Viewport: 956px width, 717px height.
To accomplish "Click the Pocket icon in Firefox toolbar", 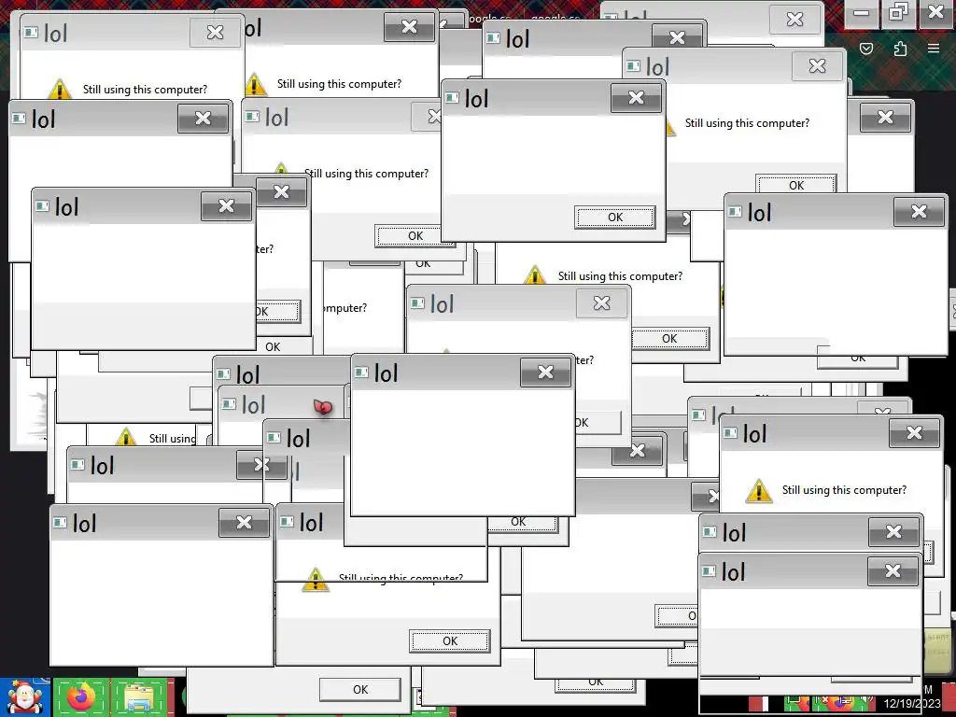I will click(x=865, y=49).
